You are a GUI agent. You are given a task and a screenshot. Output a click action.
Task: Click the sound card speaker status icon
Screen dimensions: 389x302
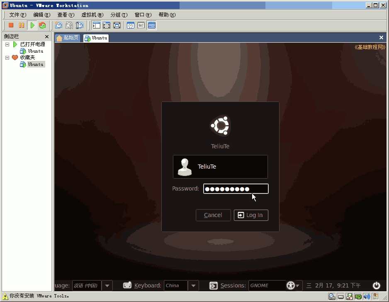coord(367,297)
